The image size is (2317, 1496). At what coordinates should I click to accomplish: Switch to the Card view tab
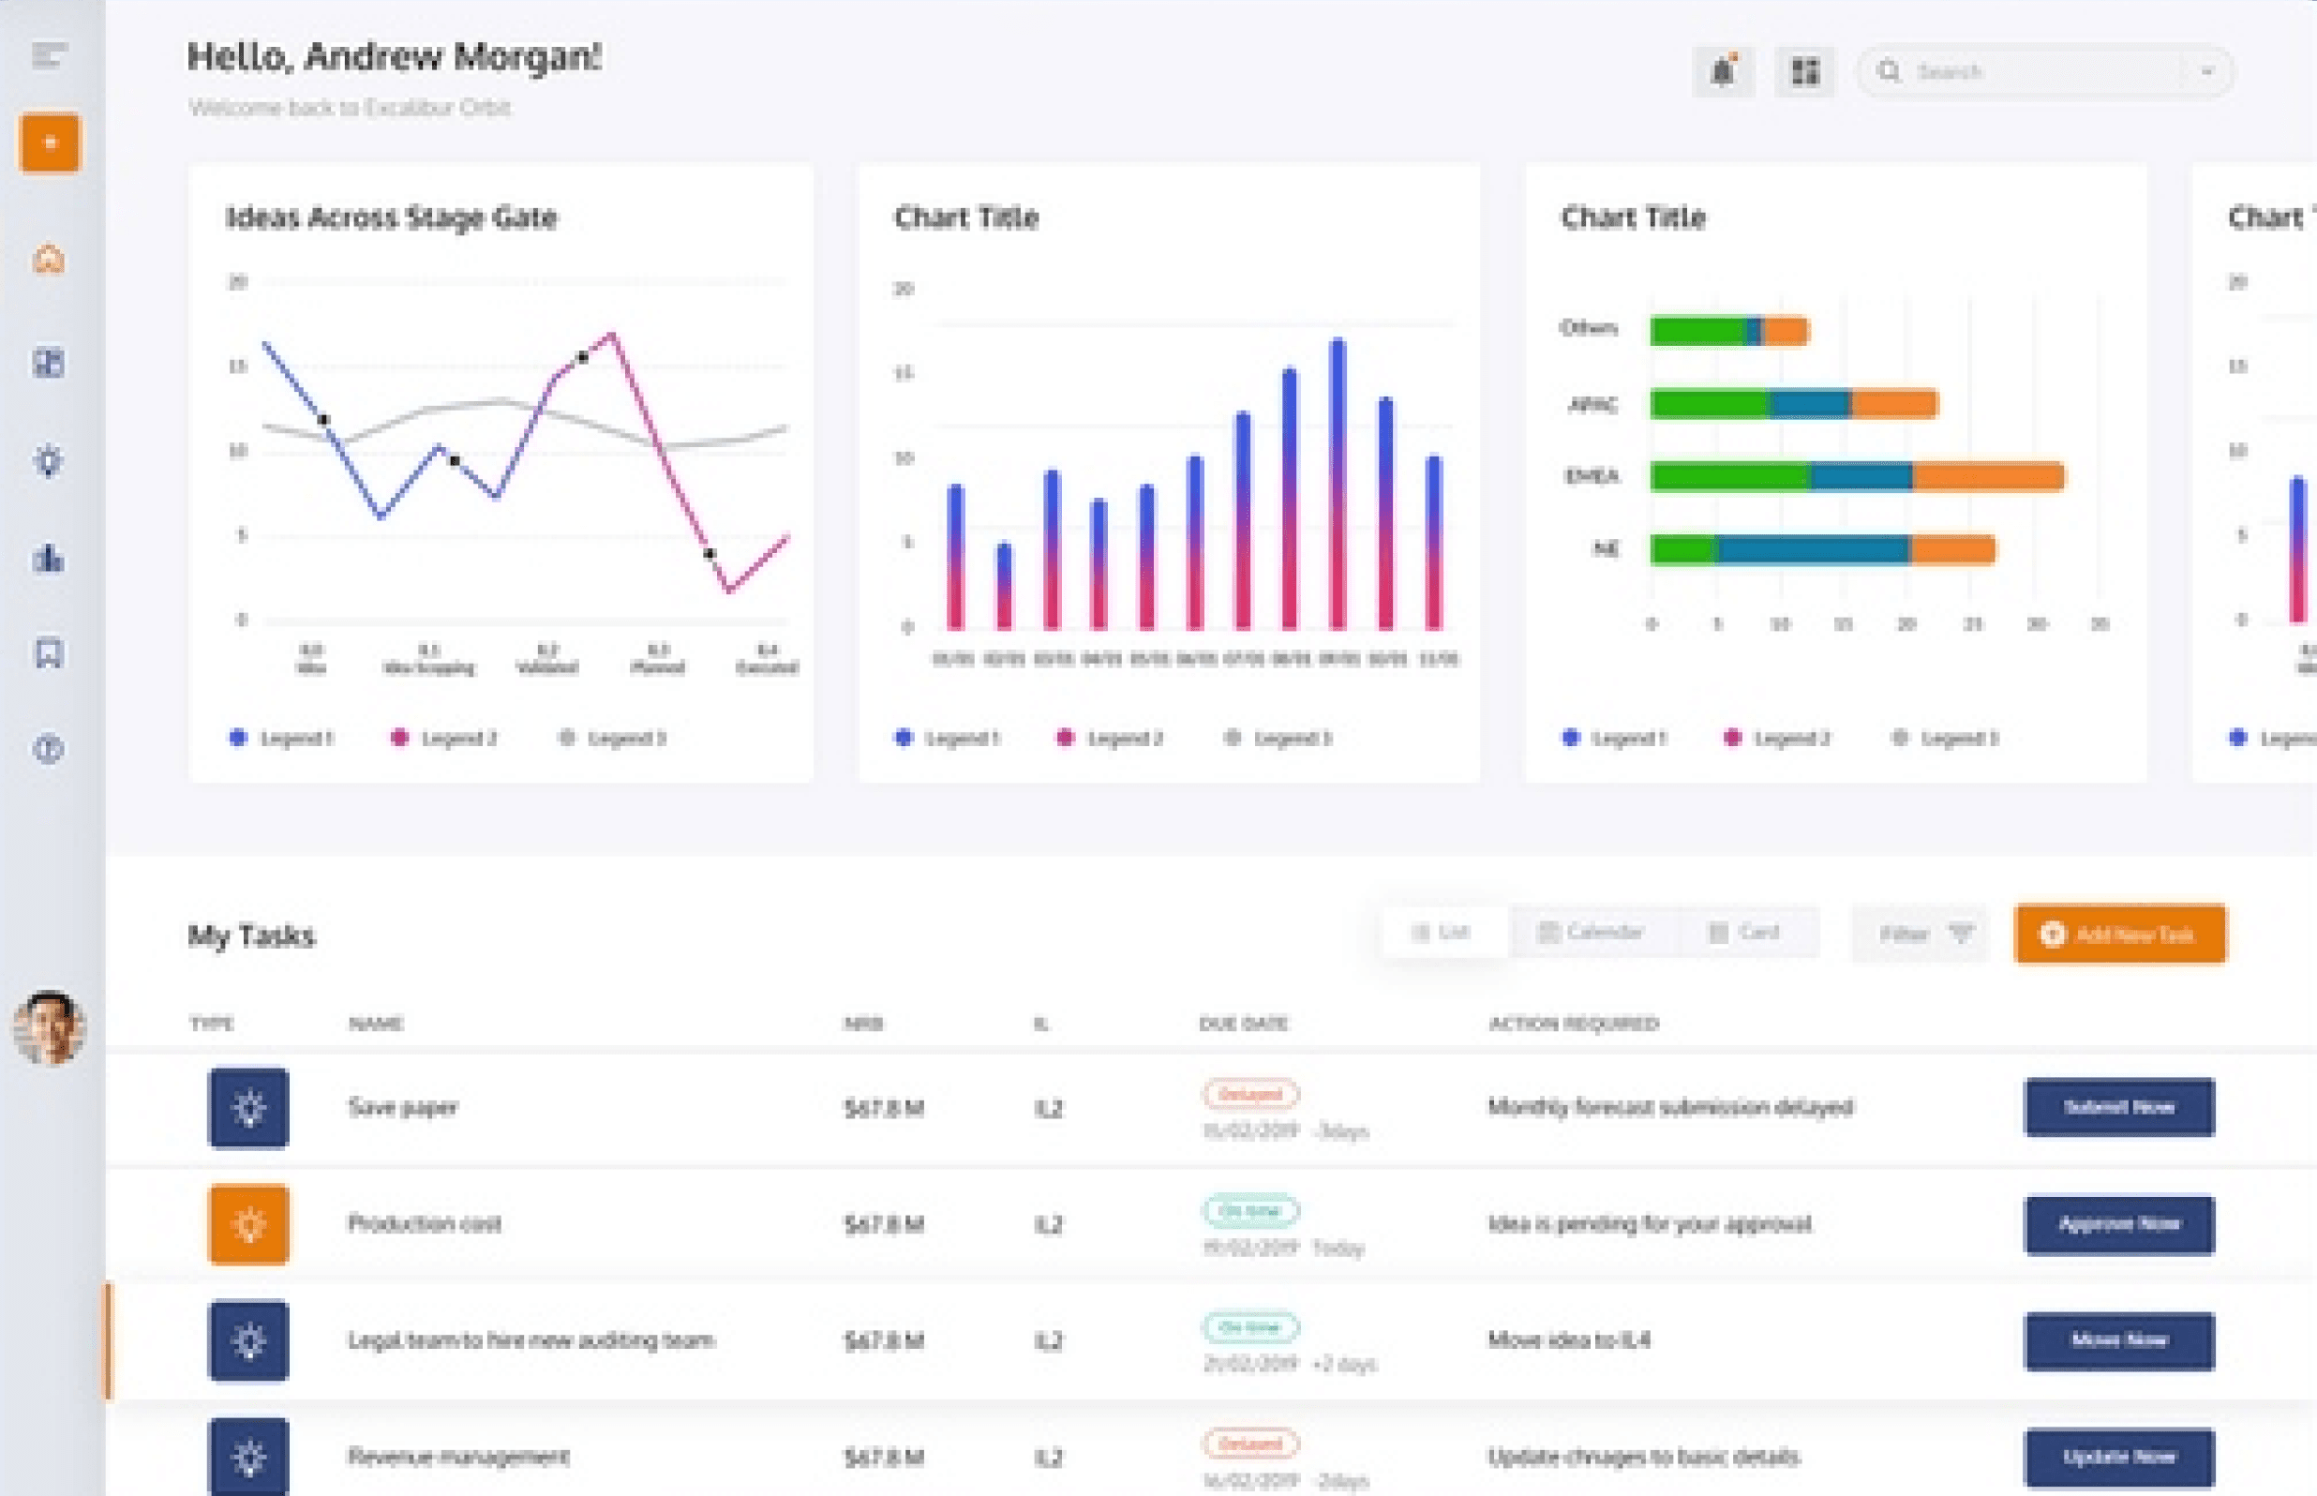(1744, 933)
